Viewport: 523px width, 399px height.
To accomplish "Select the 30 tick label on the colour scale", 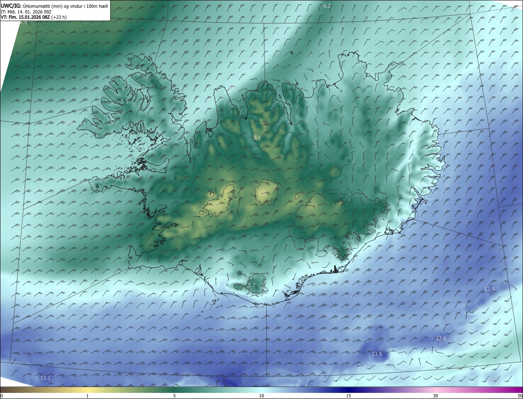I will click(x=436, y=396).
